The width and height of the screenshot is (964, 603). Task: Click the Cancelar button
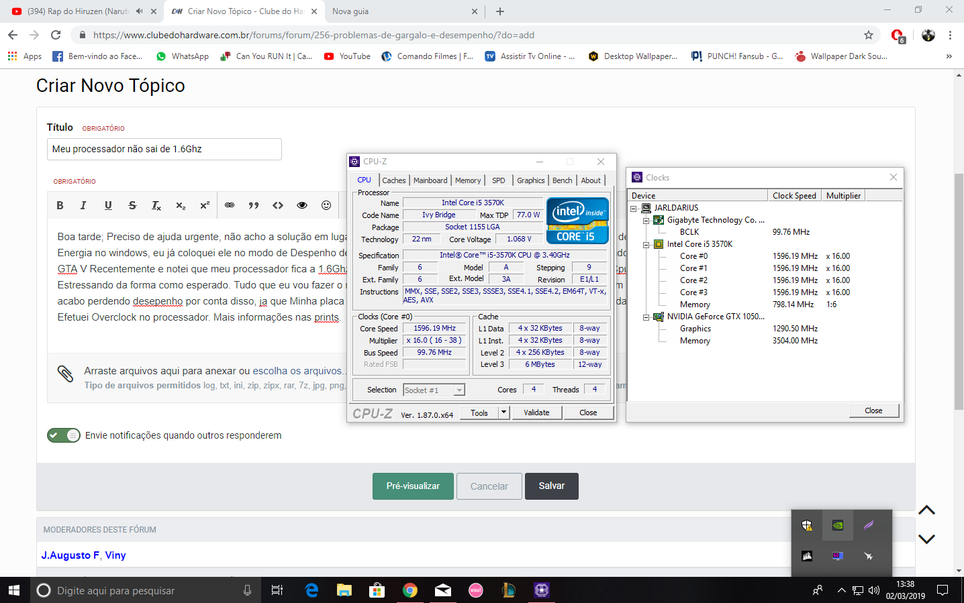(489, 486)
